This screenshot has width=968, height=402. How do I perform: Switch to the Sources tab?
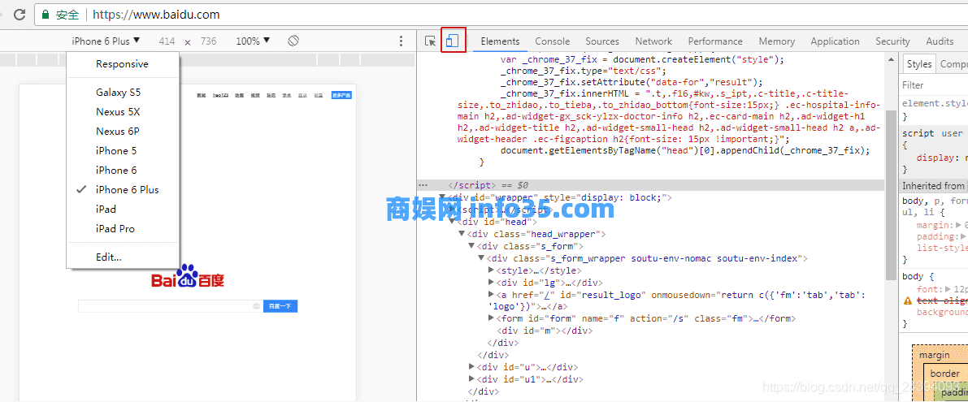pos(602,41)
